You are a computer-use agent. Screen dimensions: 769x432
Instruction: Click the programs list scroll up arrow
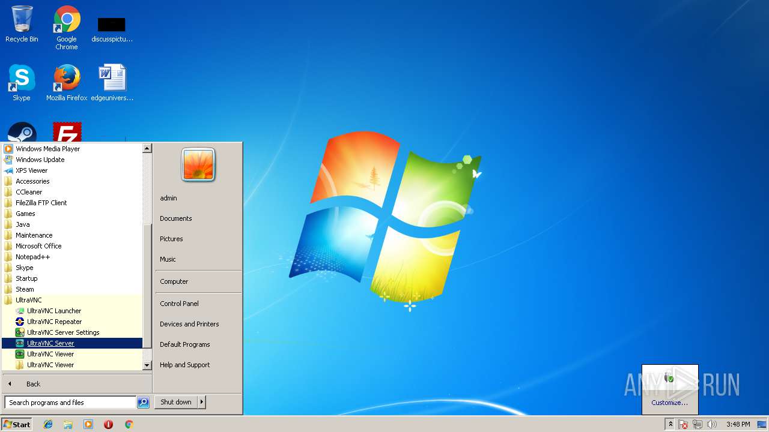coord(147,148)
